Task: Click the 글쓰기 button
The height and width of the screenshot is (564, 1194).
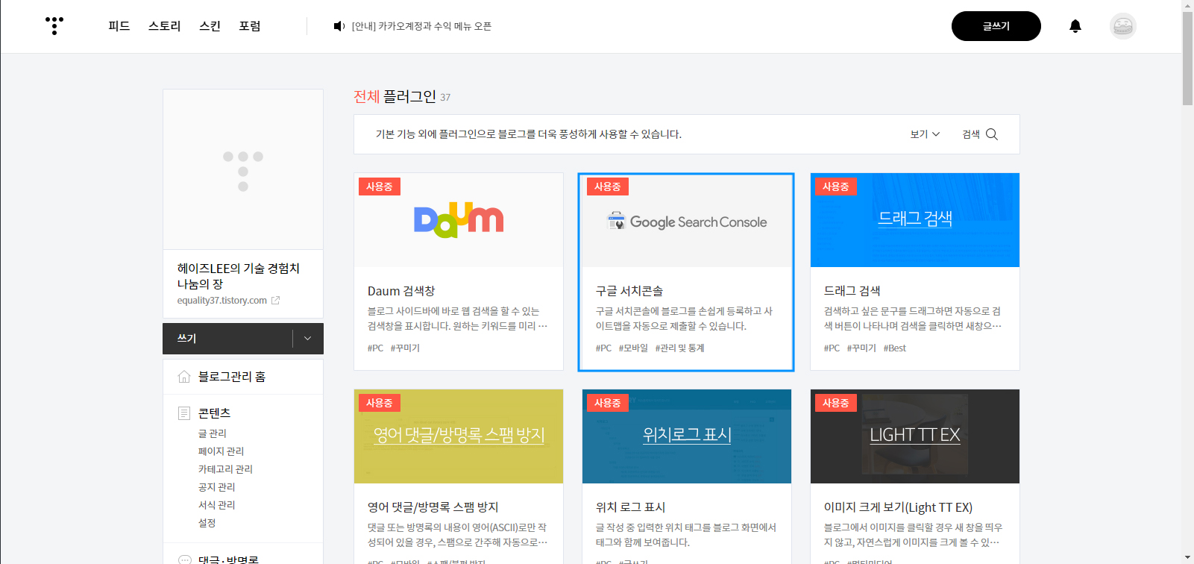Action: coord(996,26)
